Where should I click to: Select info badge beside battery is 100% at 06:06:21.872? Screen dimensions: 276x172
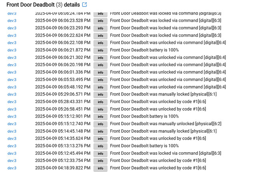pyautogui.click(x=100, y=50)
